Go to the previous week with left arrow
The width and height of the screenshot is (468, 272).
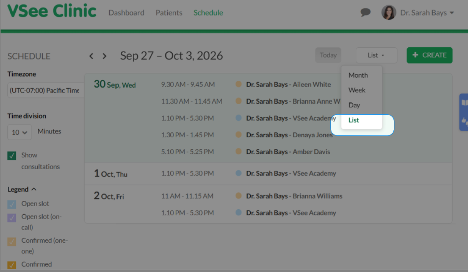(x=91, y=56)
